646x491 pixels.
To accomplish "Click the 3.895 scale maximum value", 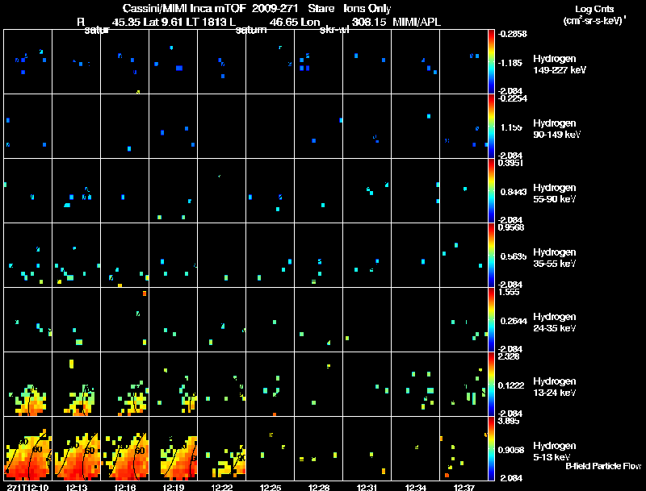I will [x=509, y=421].
